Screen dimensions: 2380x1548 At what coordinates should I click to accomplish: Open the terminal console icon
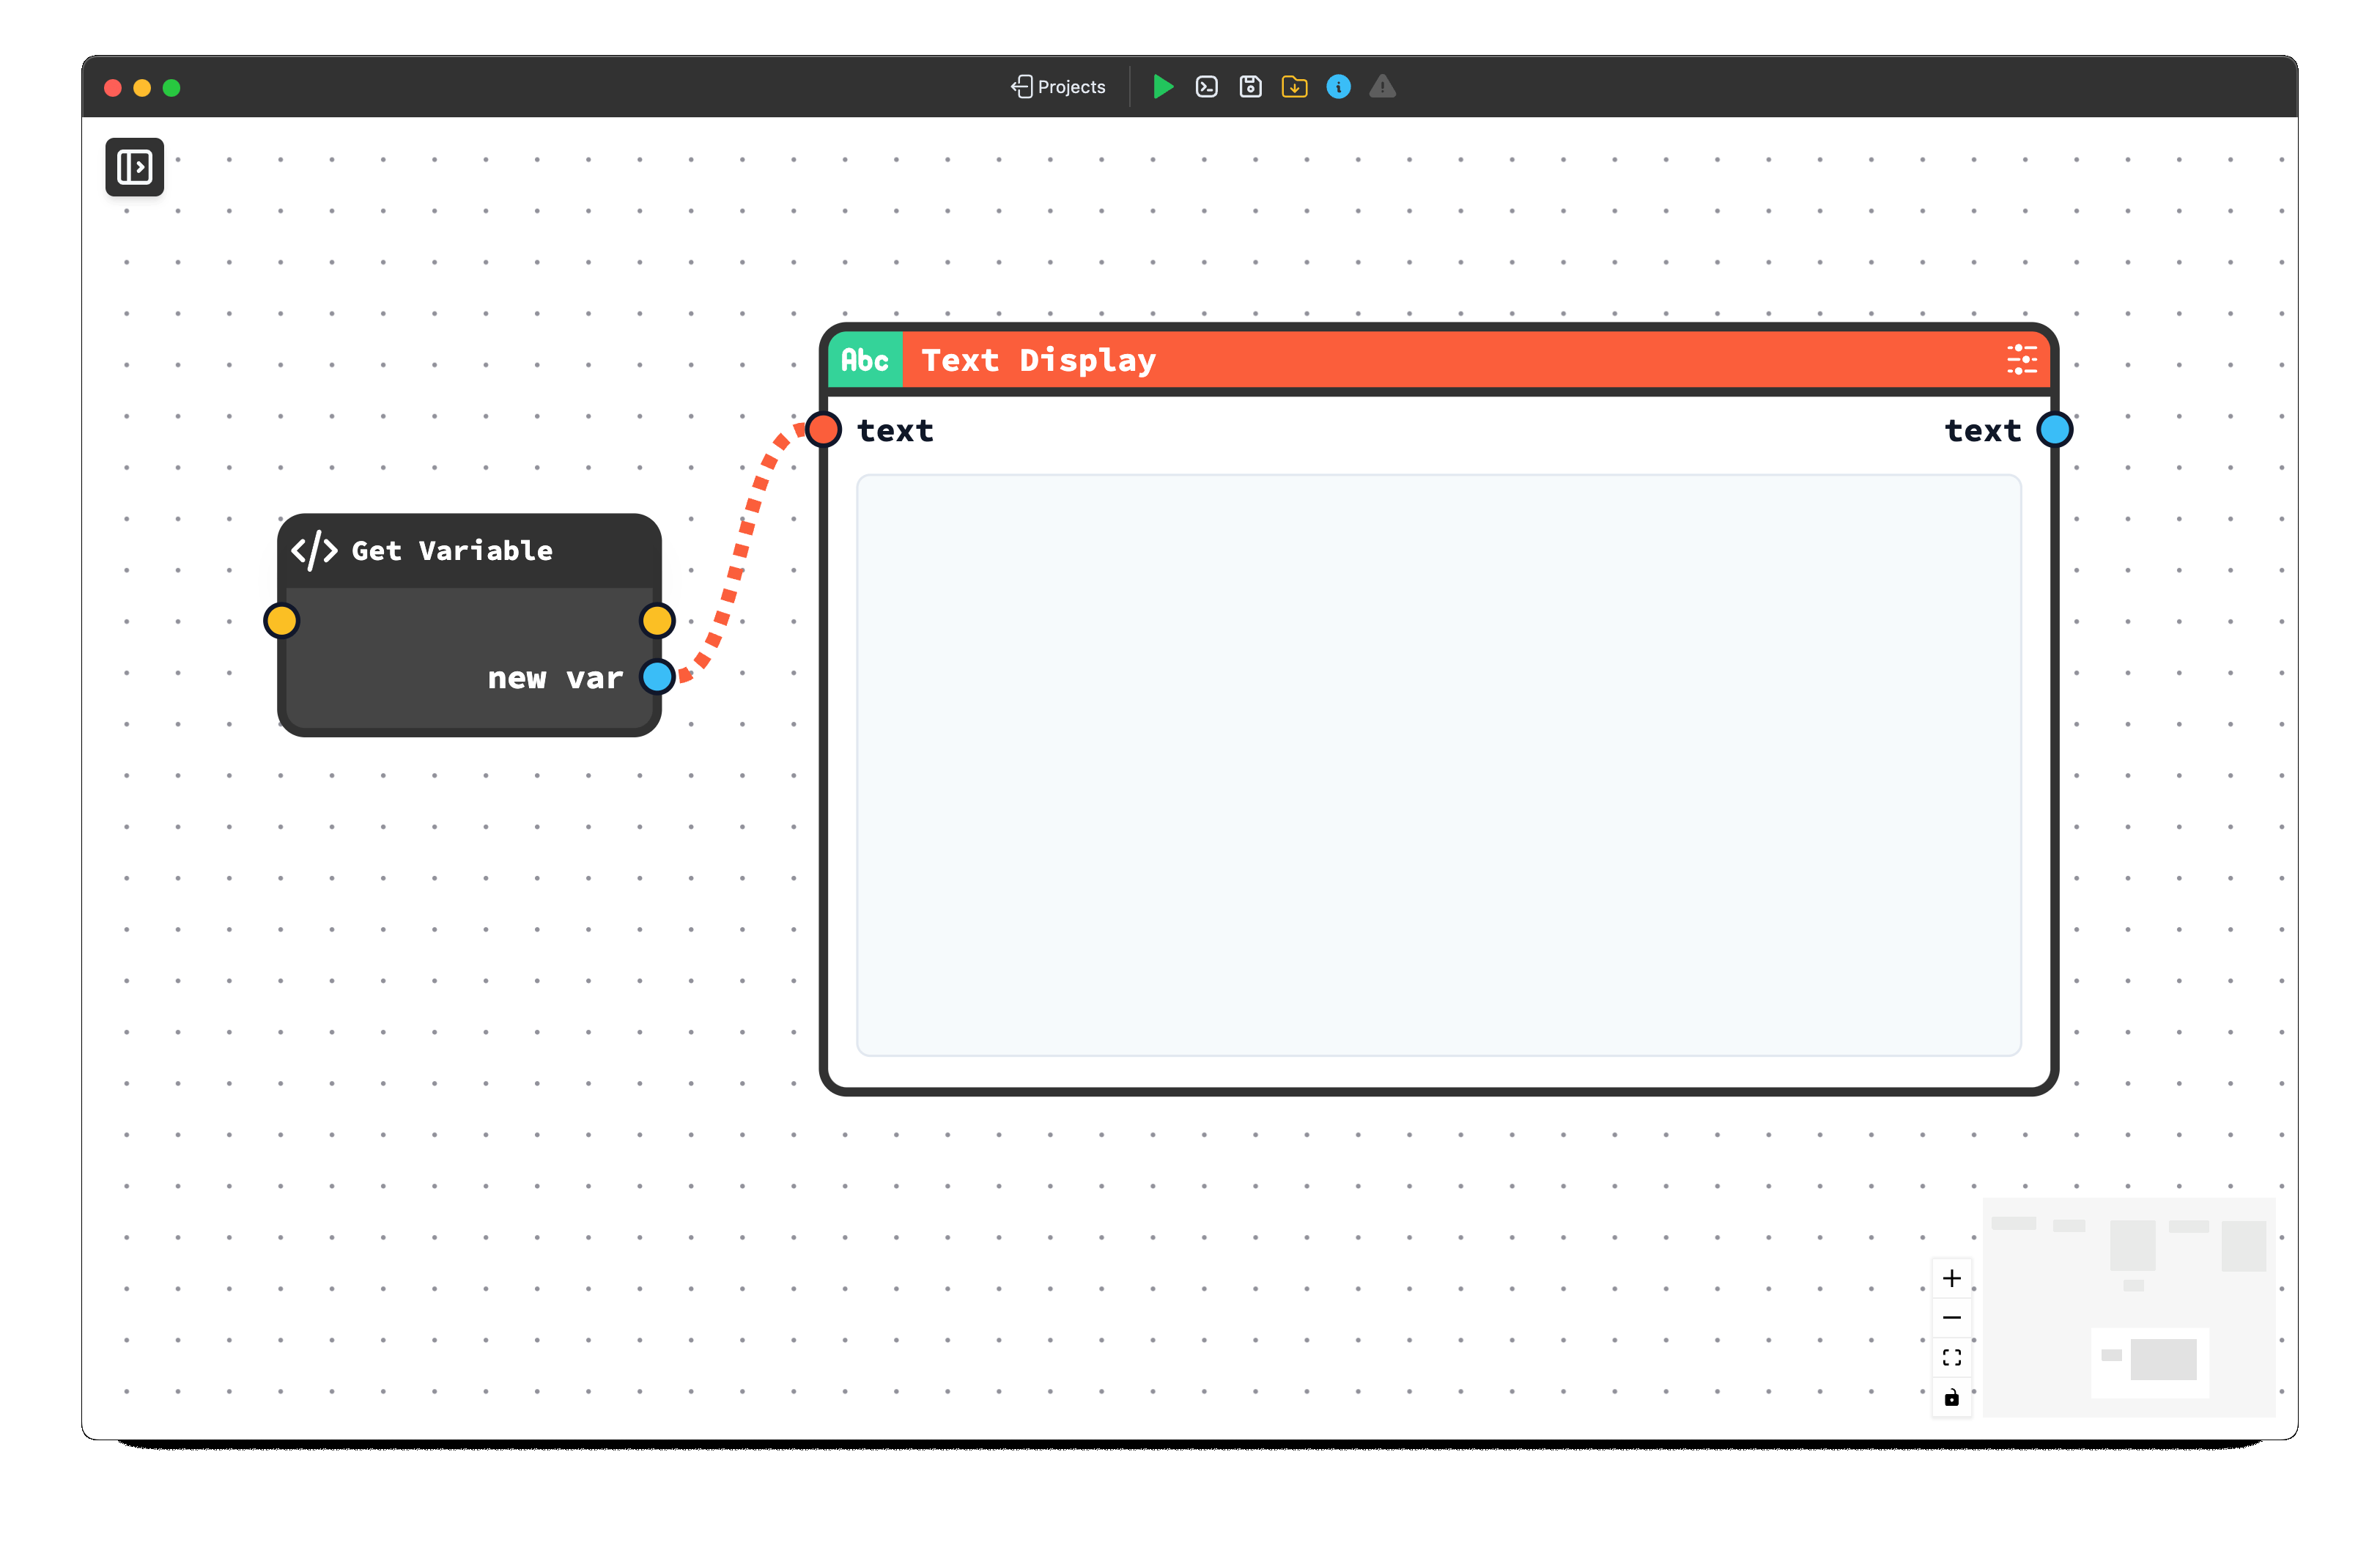pos(1206,87)
